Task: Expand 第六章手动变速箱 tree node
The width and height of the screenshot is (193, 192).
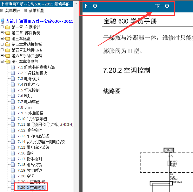Action: [x=2, y=56]
